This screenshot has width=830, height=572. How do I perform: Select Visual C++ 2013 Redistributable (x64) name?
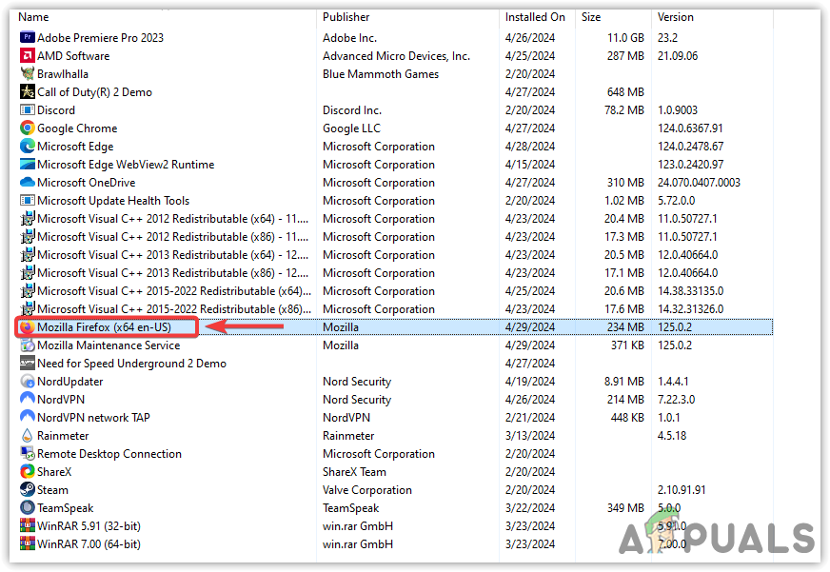172,254
